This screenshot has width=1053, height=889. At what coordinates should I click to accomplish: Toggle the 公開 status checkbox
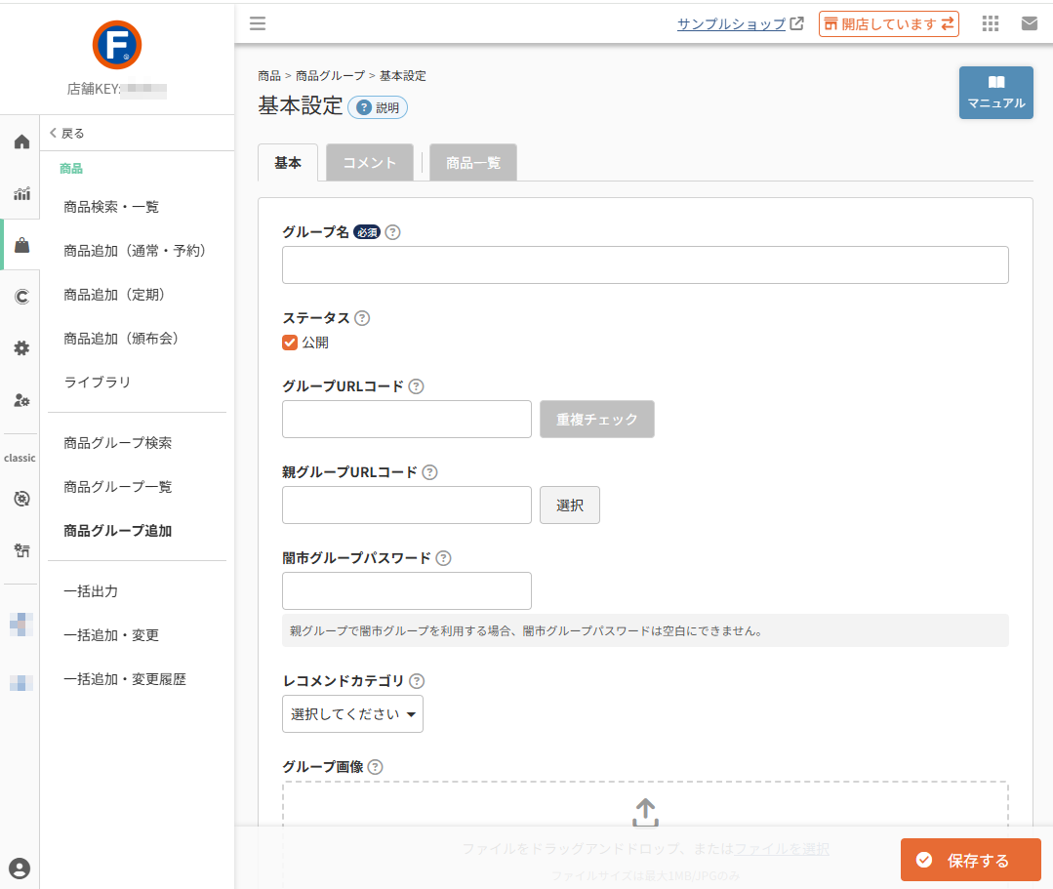(290, 343)
